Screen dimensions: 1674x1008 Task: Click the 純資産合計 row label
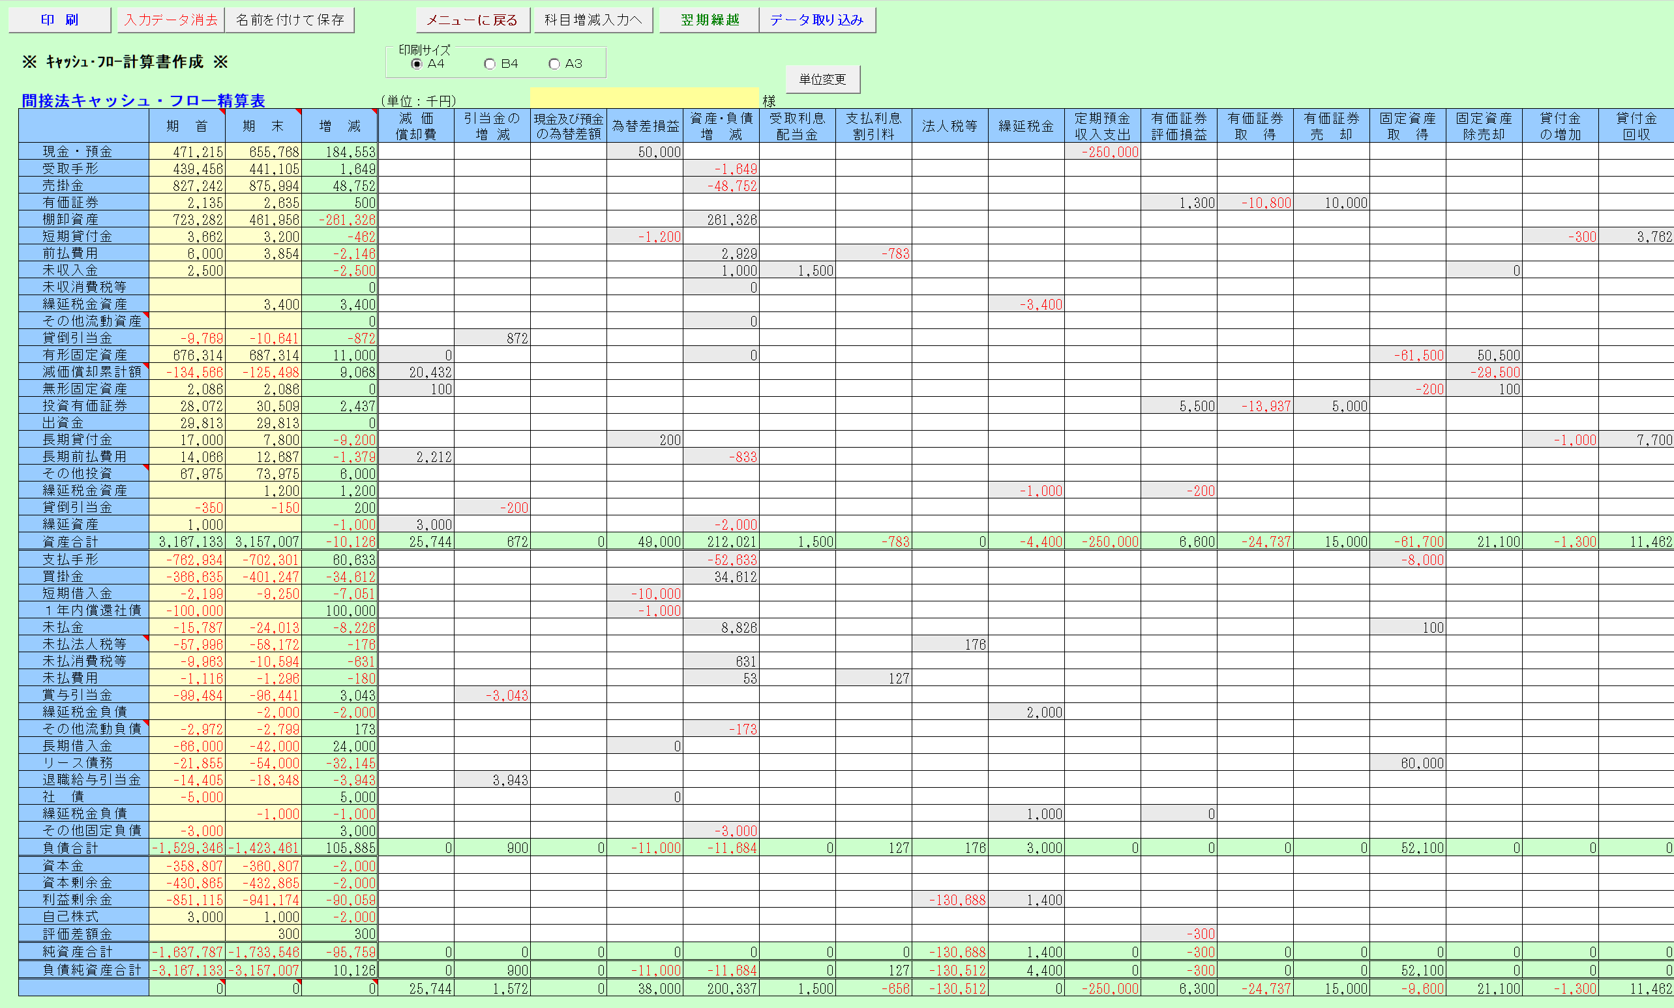click(x=83, y=952)
